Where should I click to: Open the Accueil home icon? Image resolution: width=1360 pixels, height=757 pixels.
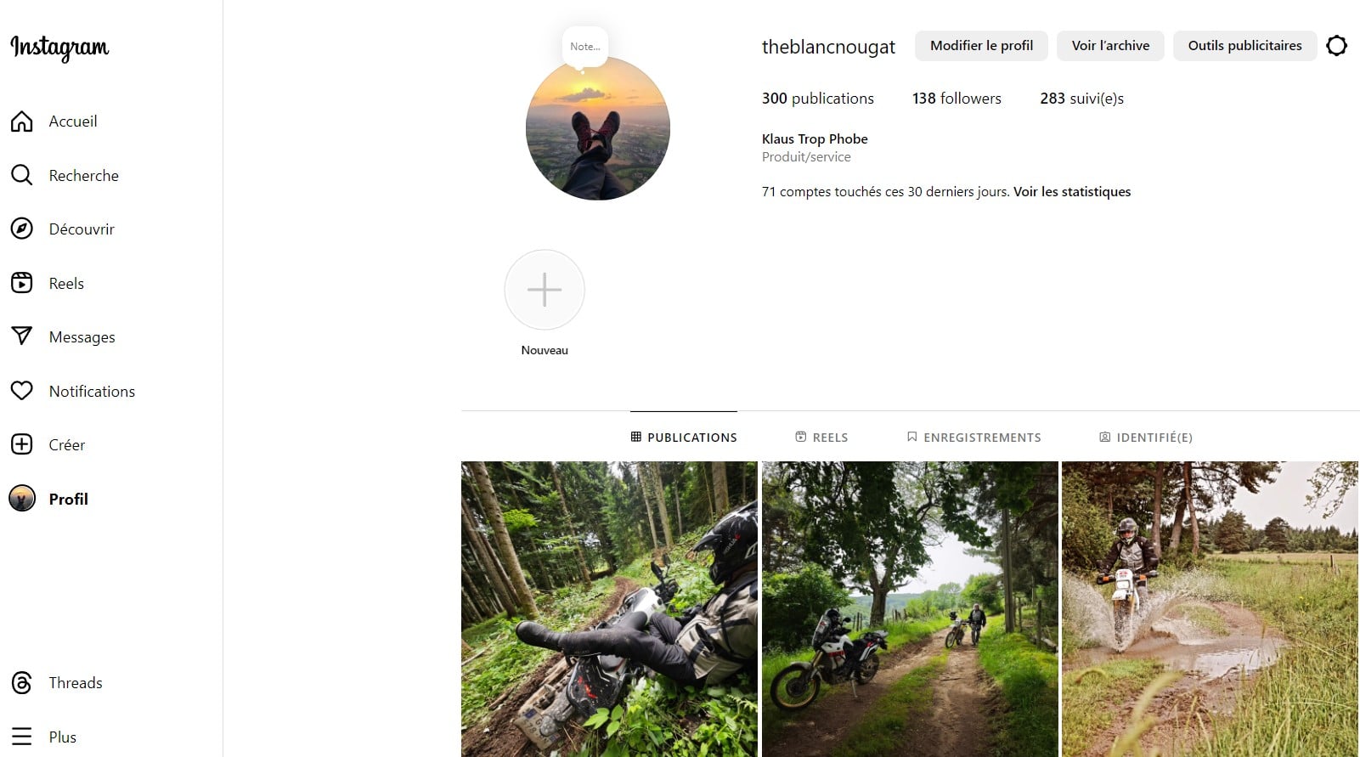[22, 121]
